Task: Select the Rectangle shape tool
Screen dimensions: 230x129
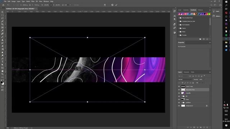Action: [x=3, y=68]
